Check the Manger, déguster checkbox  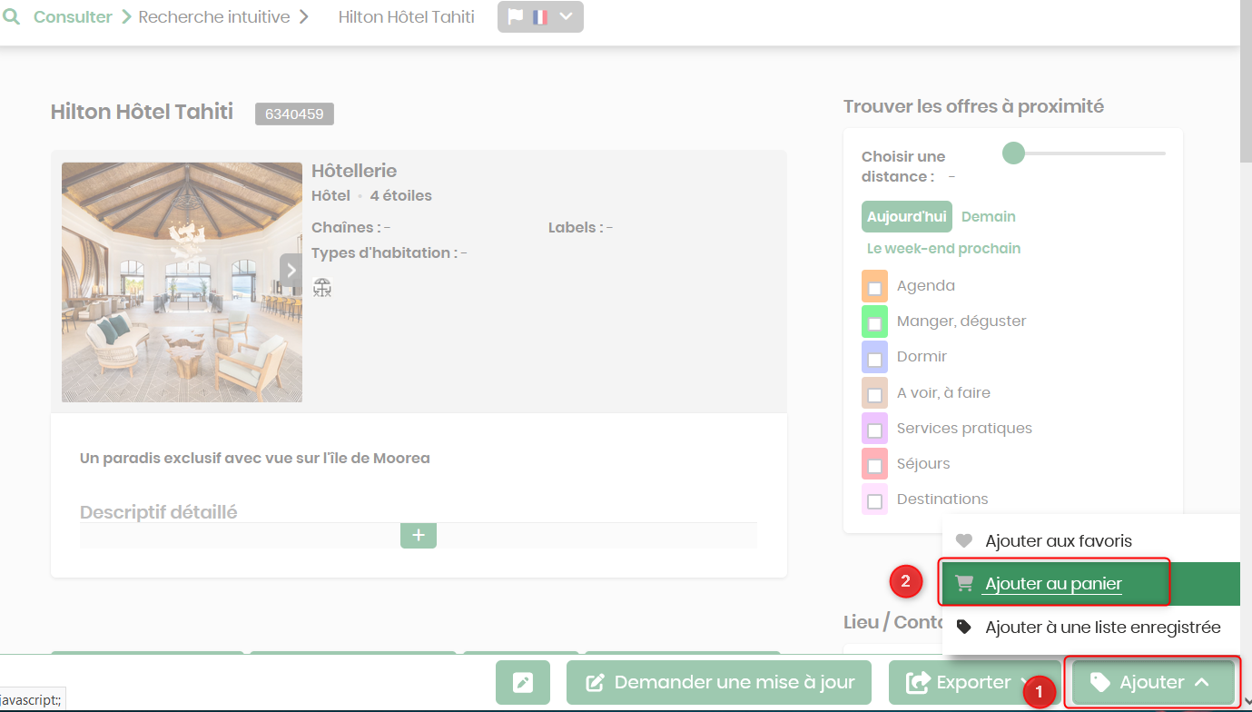pyautogui.click(x=874, y=323)
